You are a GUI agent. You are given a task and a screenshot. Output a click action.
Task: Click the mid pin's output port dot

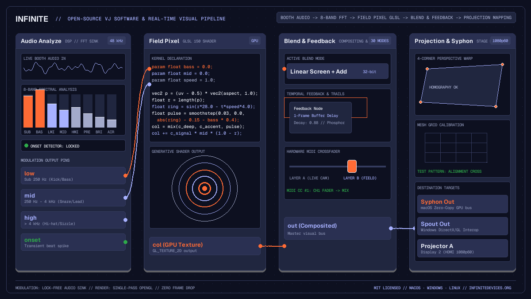click(x=125, y=198)
